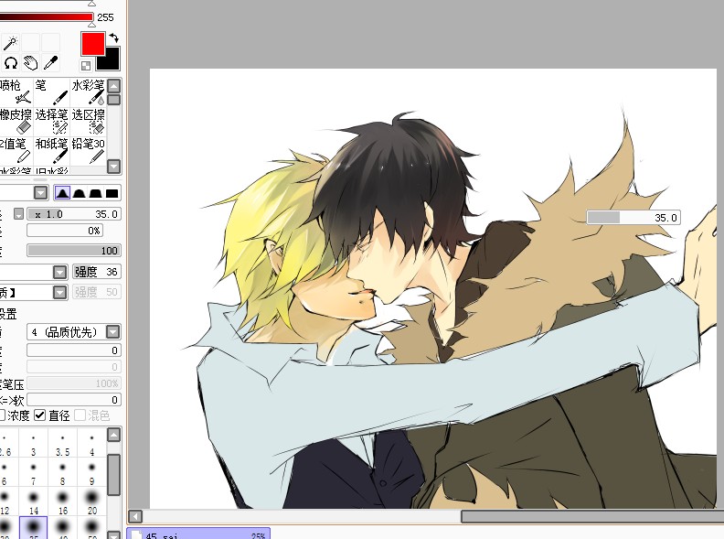The image size is (724, 539).
Task: Click the x 1.0 brush size slider
Action: click(74, 214)
